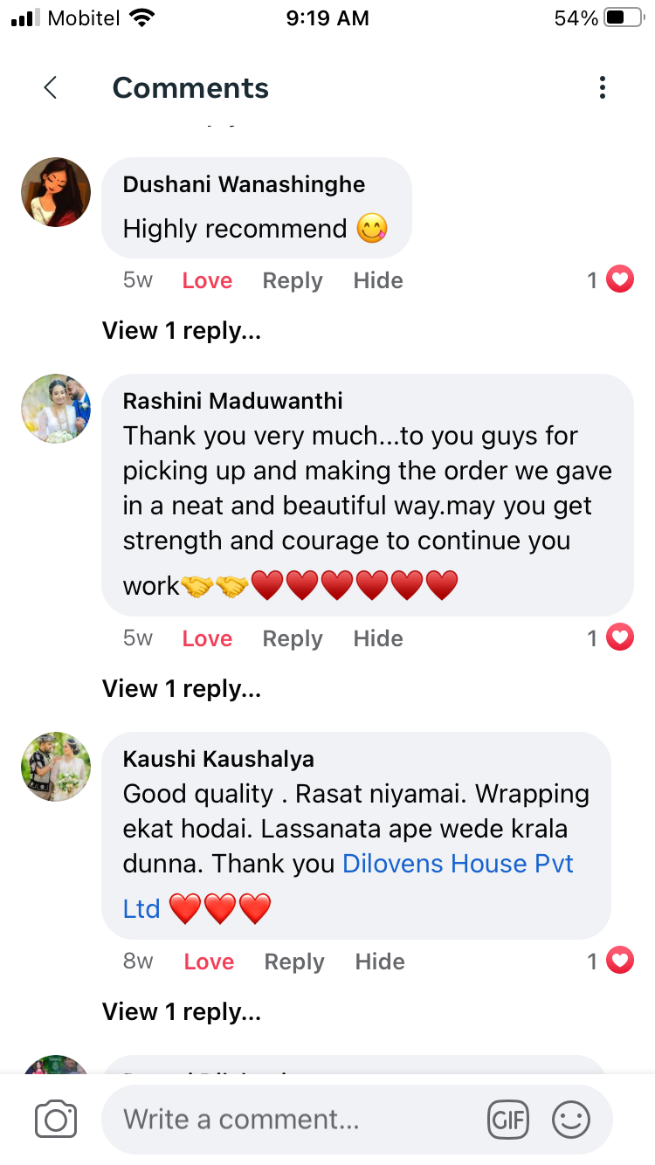Viewport: 655px width, 1165px height.
Task: Reply to Dushani Wanashinghe's comment
Action: (x=293, y=281)
